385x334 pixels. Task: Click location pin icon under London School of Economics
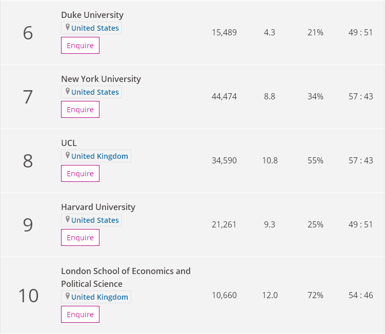pos(67,297)
